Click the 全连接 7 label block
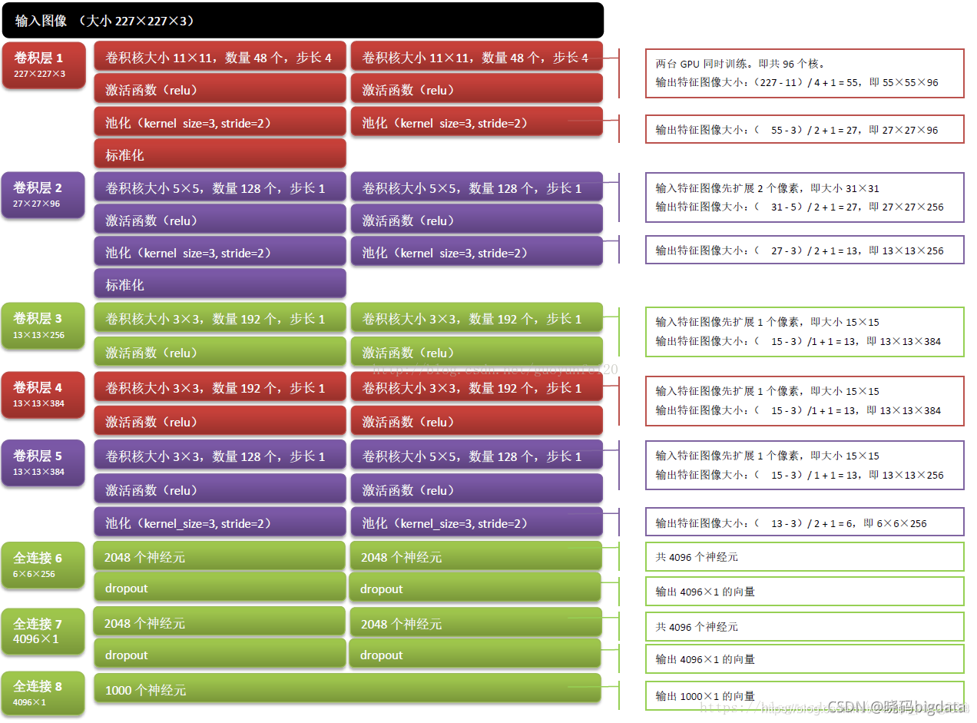 tap(43, 631)
